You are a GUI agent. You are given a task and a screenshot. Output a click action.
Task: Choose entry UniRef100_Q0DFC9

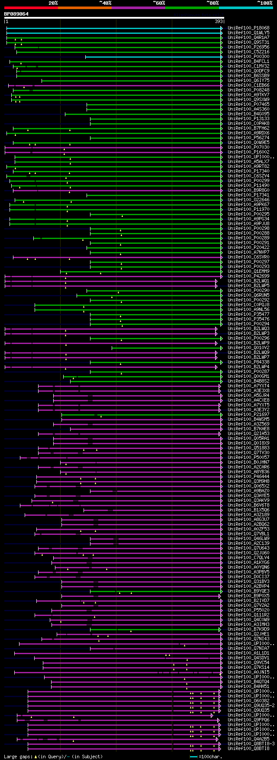(x=248, y=71)
